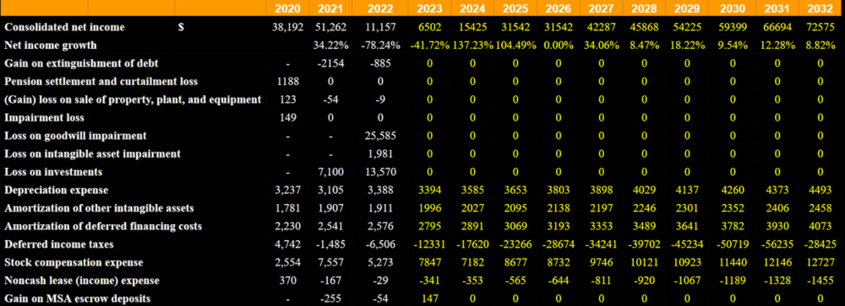Select the 2020 column header
The image size is (845, 306).
click(x=288, y=8)
